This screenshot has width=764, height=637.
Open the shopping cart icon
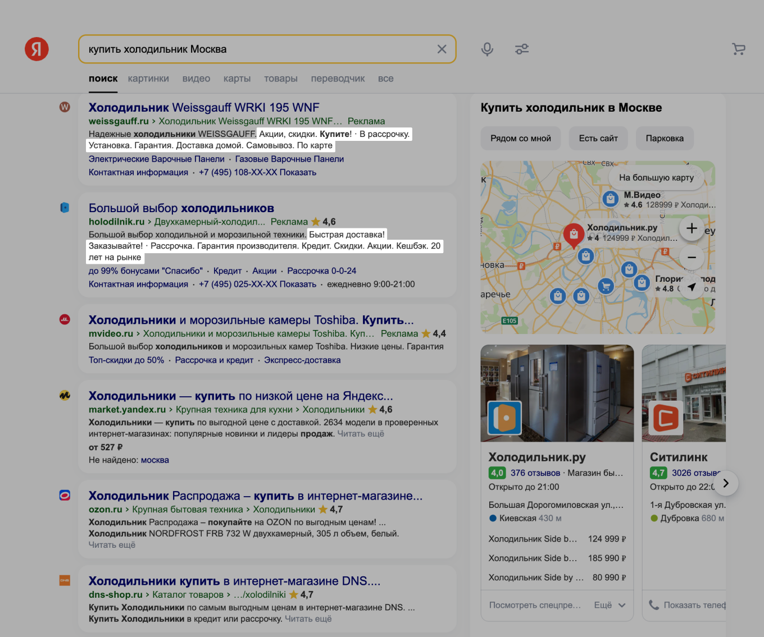tap(738, 49)
